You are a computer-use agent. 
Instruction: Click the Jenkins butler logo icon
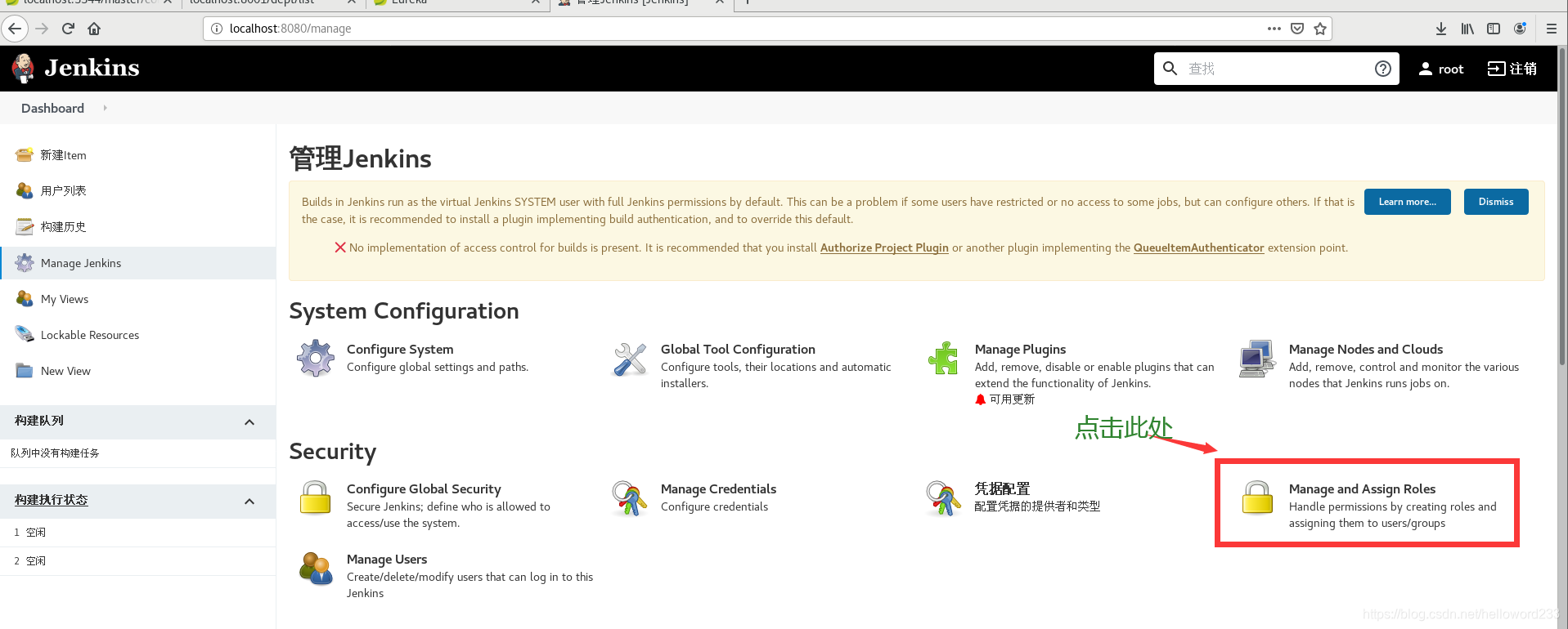point(23,68)
